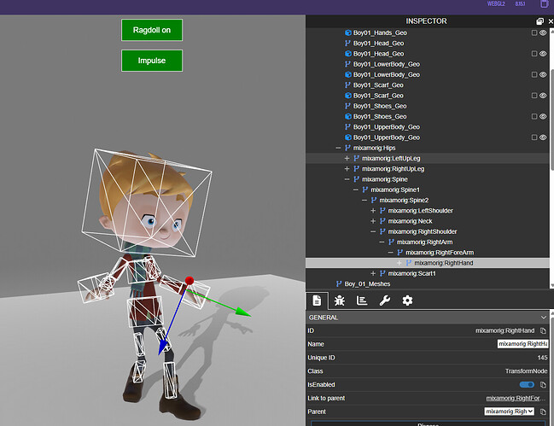Select the mixamorig:RightHand tree row

pyautogui.click(x=428, y=263)
